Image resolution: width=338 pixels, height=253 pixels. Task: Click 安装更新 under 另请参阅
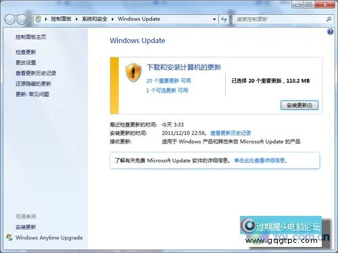pyautogui.click(x=26, y=227)
